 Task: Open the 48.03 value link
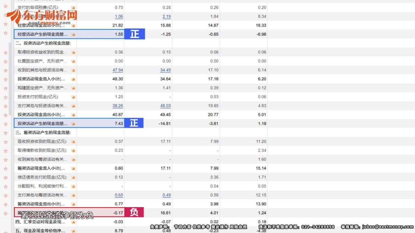pyautogui.click(x=165, y=106)
